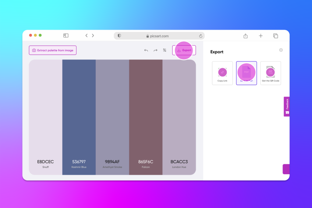The height and width of the screenshot is (208, 312).
Task: Close the Export panel
Action: click(281, 50)
